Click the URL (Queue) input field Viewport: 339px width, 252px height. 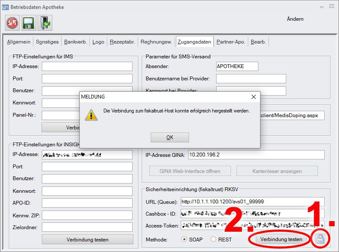(x=252, y=201)
